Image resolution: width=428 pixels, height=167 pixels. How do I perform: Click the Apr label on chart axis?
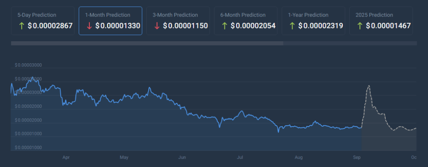point(66,157)
